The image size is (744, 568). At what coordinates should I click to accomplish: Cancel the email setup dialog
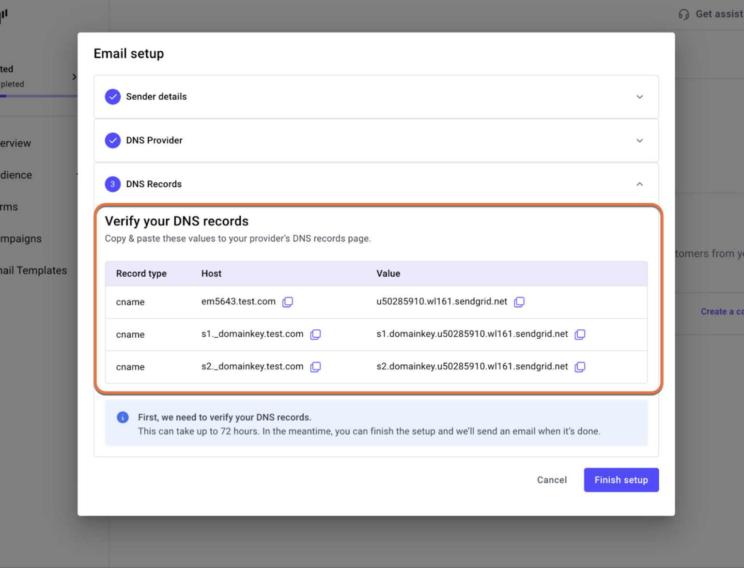(x=552, y=480)
